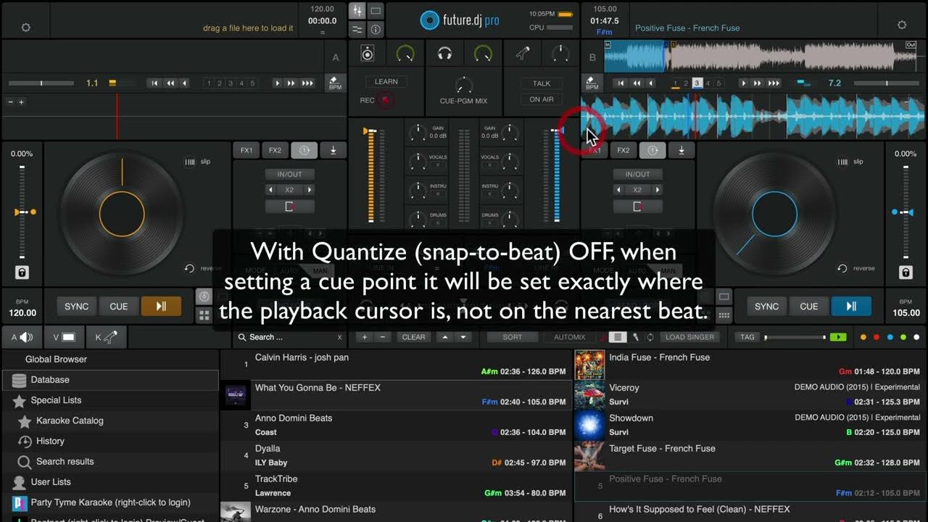The width and height of the screenshot is (928, 522).
Task: Select the green color tag dot
Action: coord(903,337)
